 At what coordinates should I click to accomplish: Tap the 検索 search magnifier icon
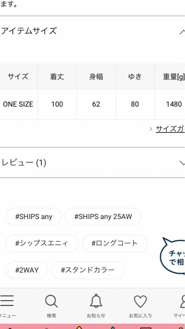click(51, 302)
